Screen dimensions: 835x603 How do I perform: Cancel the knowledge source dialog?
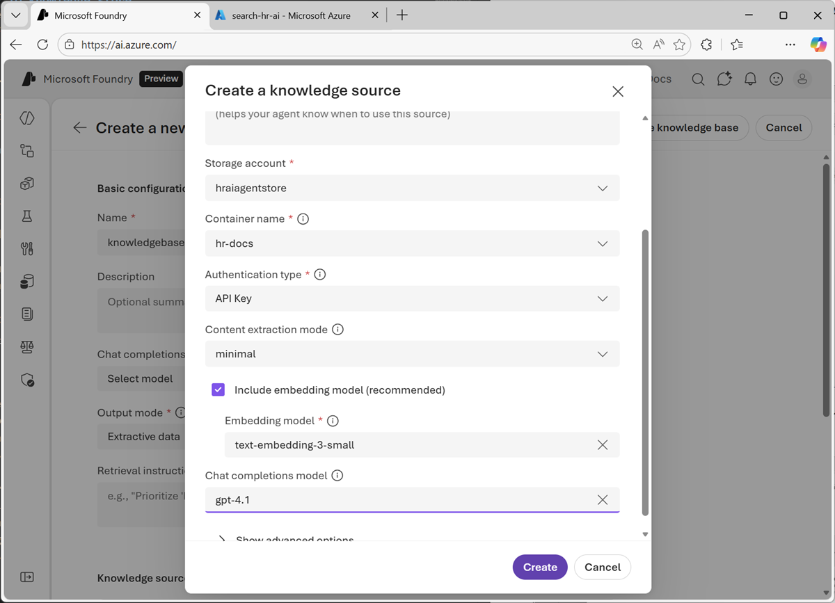(x=603, y=567)
